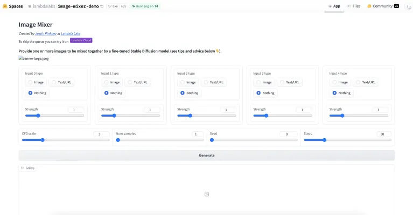Click the Gallery label icon
Viewport: 413px width, 215px height.
coord(23,168)
